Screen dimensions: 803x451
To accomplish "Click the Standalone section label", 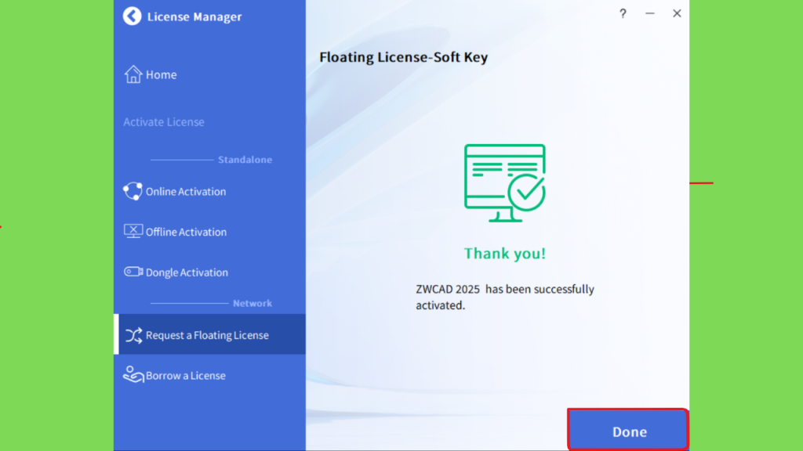I will [x=245, y=160].
